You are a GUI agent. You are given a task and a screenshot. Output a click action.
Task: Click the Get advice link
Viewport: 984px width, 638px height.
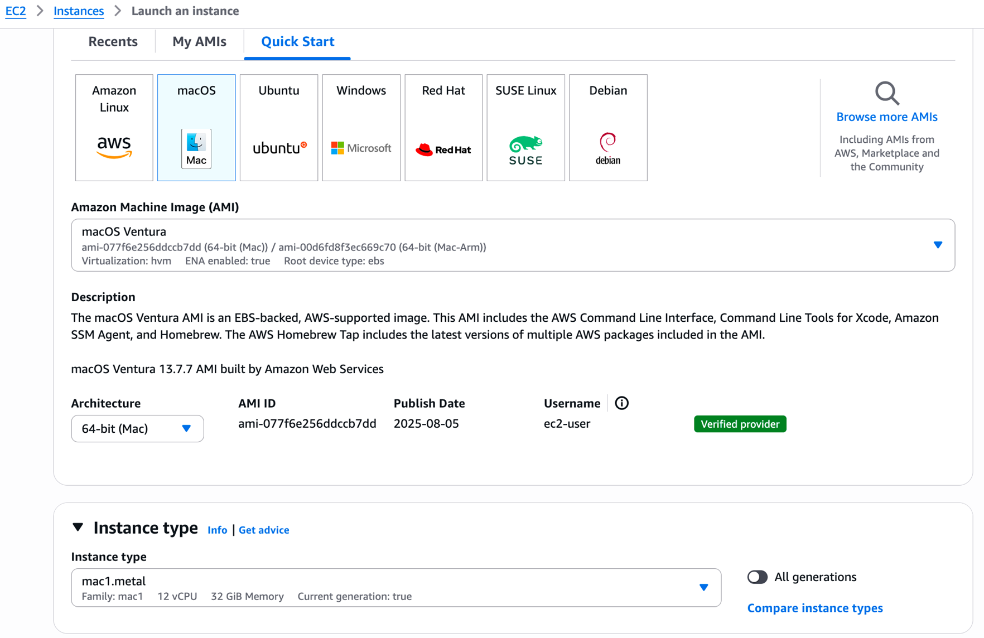coord(264,530)
